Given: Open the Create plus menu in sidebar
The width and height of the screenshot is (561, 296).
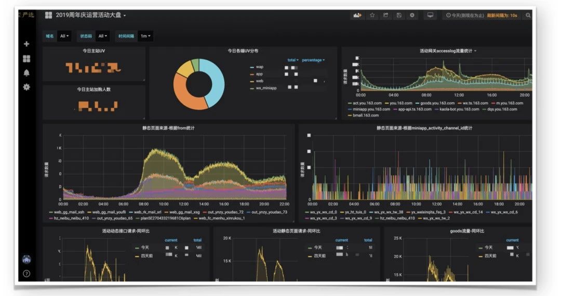Looking at the screenshot, I should 26,44.
